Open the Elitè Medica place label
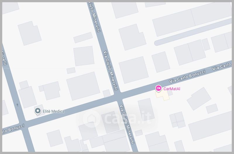 pos(54,111)
